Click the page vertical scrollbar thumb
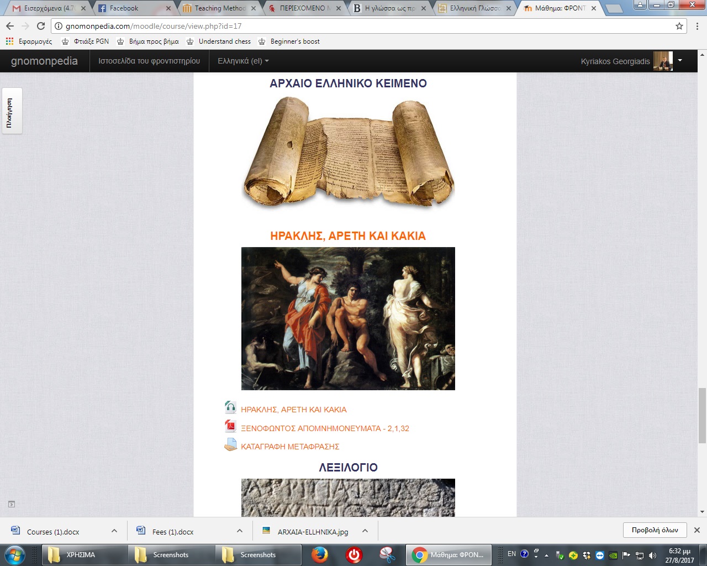The image size is (707, 566). tap(702, 416)
